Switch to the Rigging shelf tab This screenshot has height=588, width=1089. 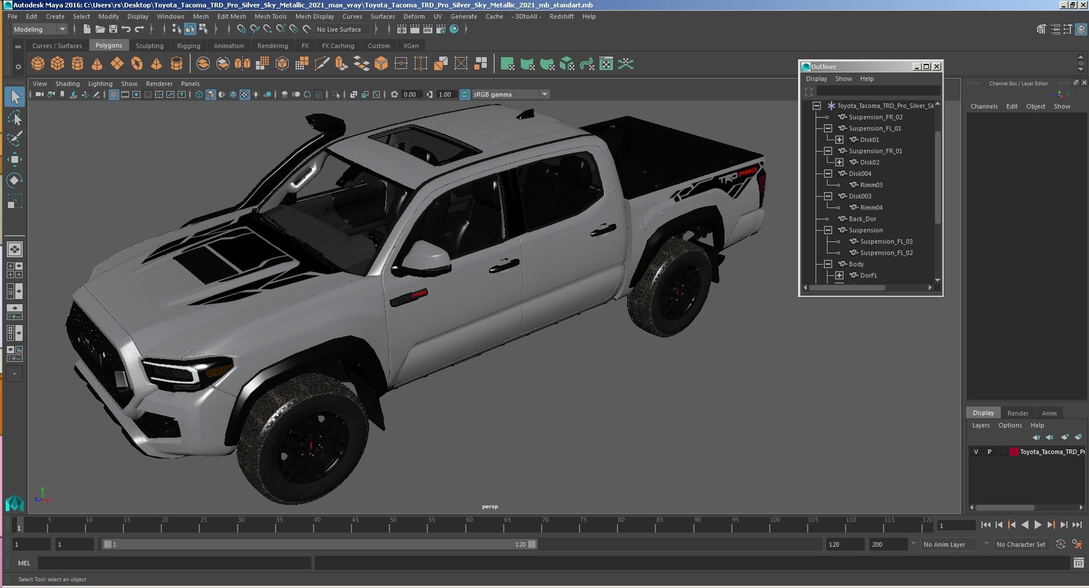(188, 46)
